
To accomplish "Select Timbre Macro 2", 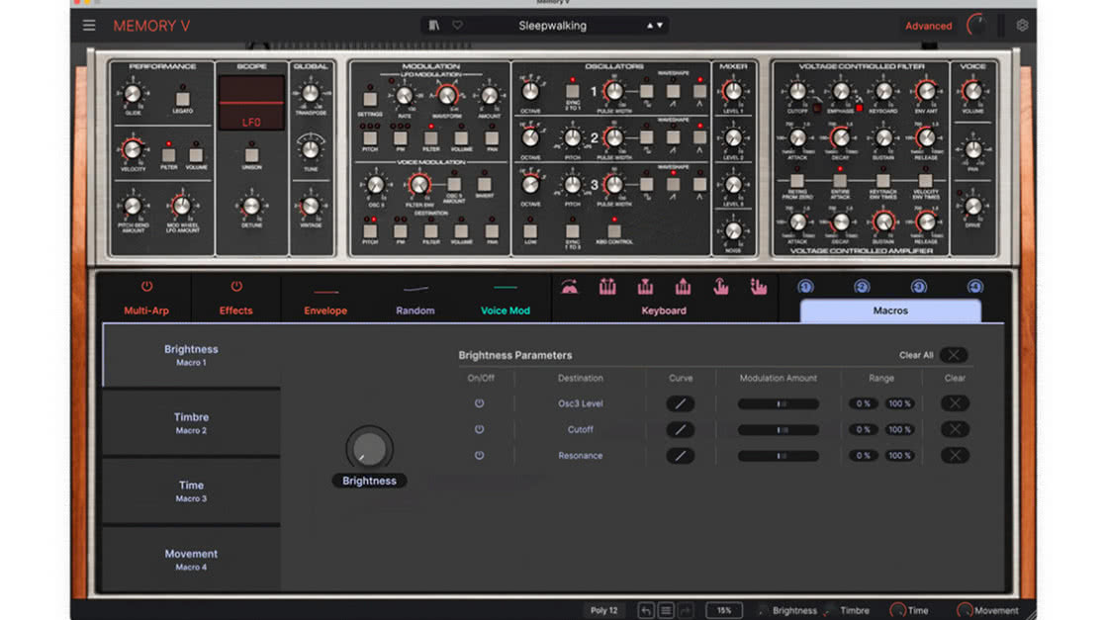I will pos(191,423).
